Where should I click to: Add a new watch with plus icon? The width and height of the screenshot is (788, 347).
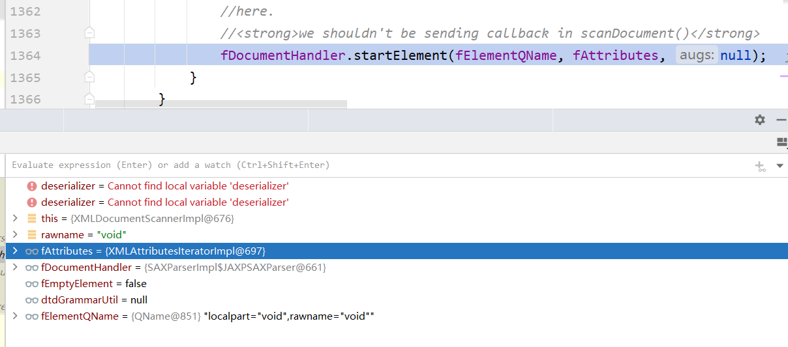pyautogui.click(x=760, y=166)
